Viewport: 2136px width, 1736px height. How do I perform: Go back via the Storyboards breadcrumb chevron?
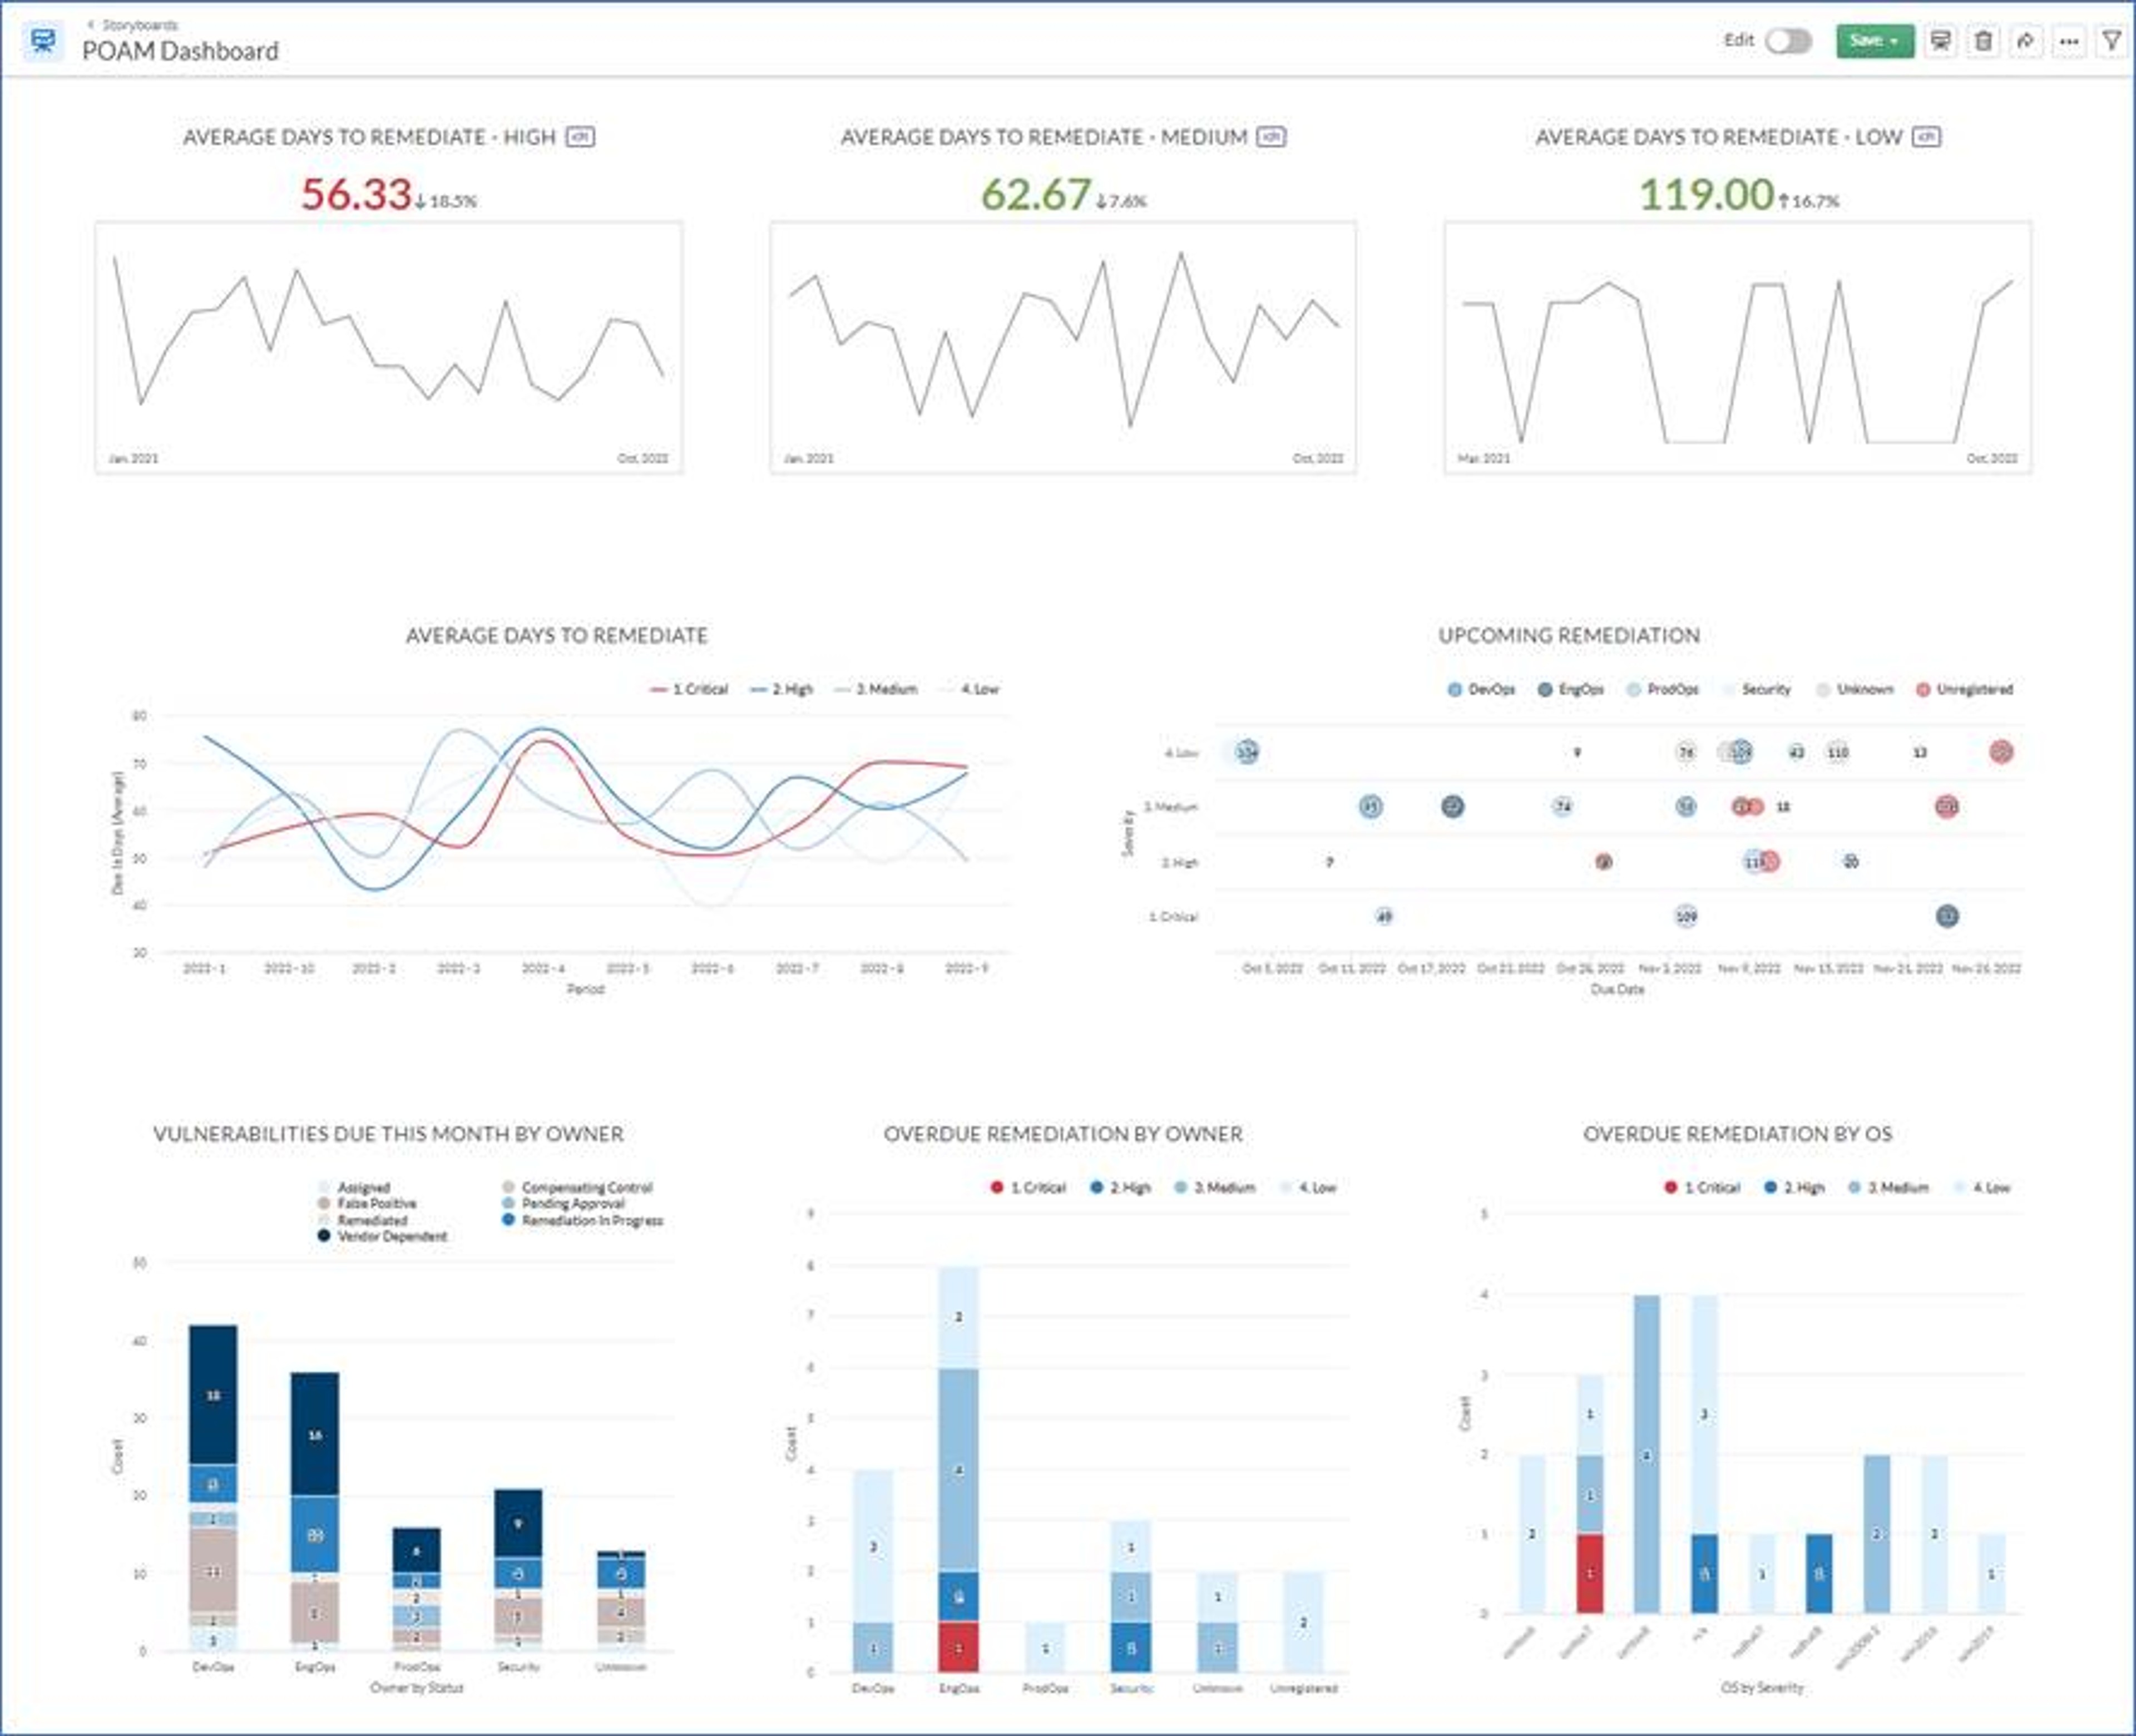[91, 24]
